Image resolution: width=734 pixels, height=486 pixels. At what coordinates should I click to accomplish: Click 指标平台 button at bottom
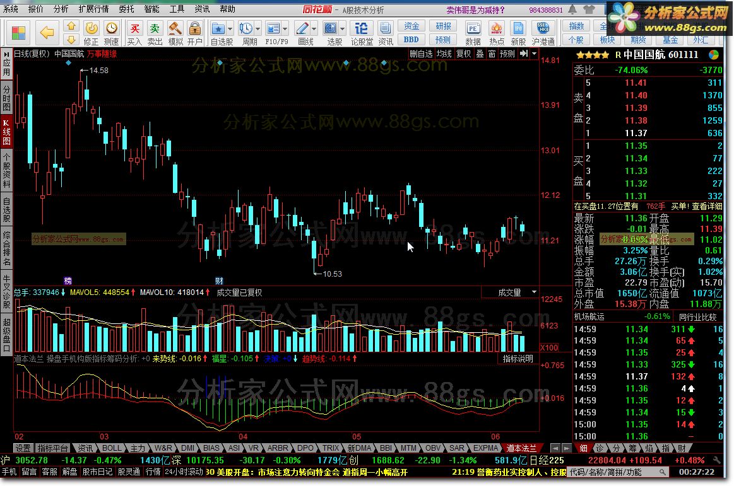point(52,448)
